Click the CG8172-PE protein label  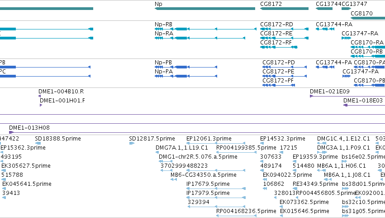278,72
